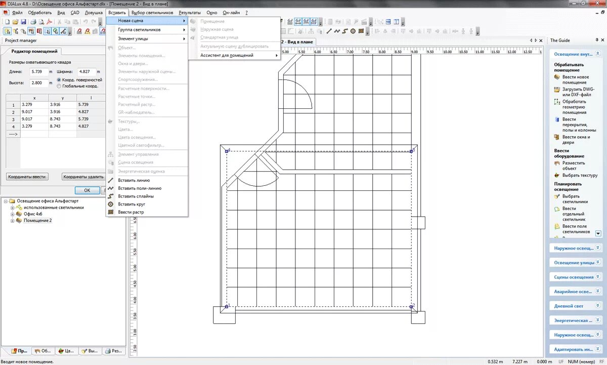The image size is (607, 365).
Task: Click next-tab arrow in plan view header
Action: [x=536, y=40]
